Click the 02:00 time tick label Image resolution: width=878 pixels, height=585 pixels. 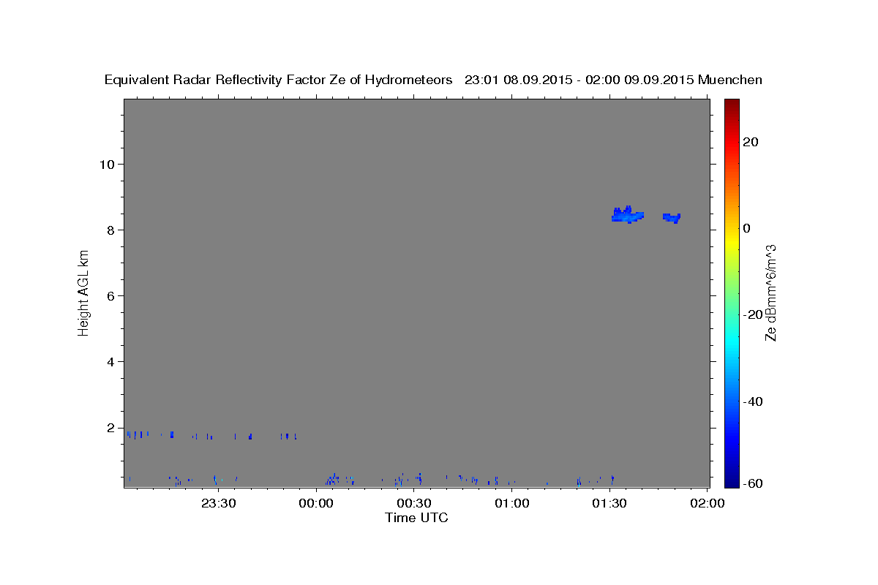tap(708, 503)
